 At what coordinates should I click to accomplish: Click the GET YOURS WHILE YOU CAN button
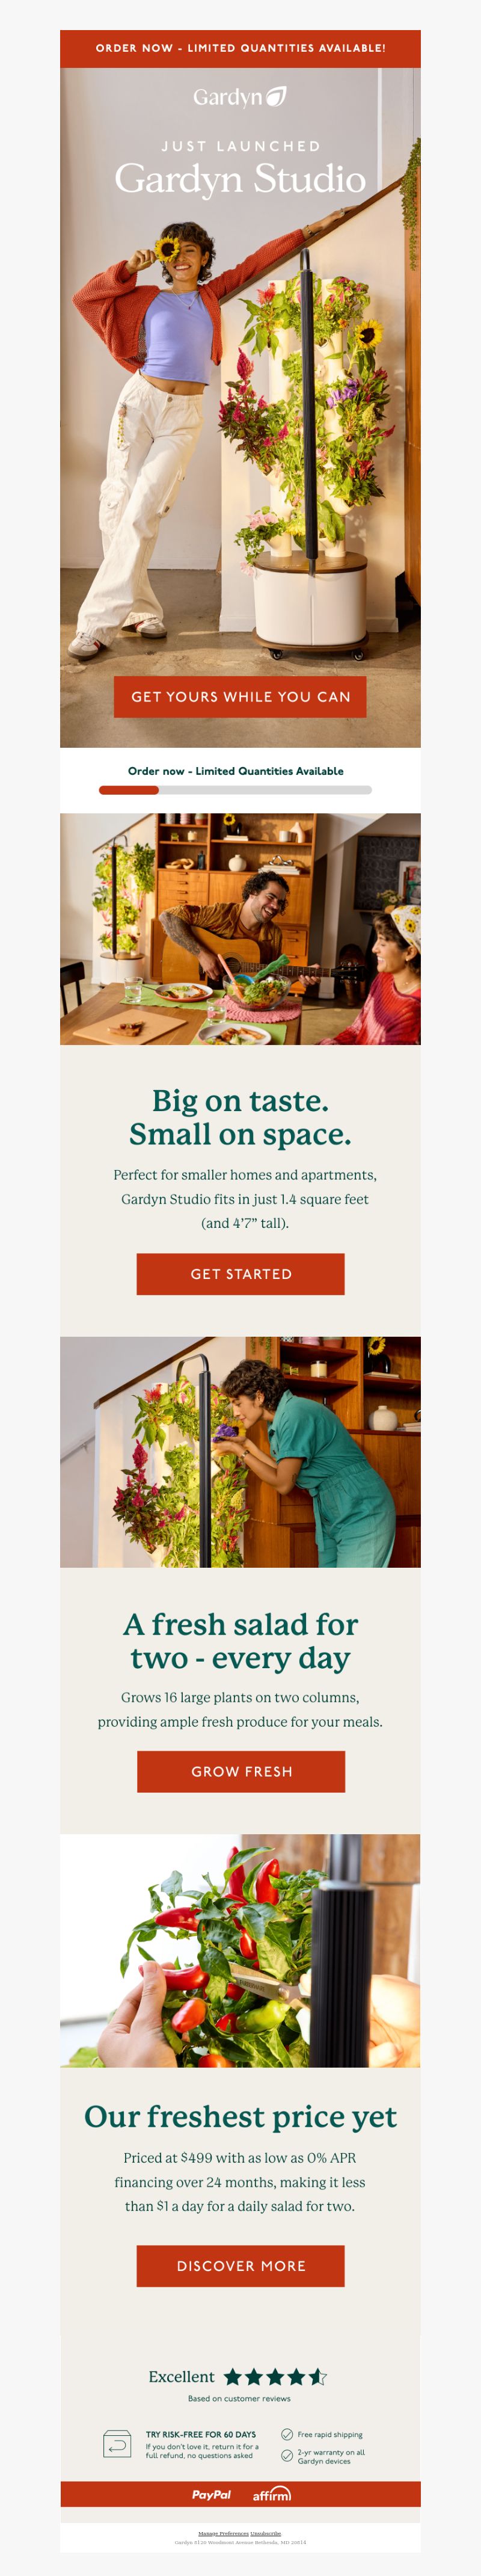pyautogui.click(x=240, y=697)
